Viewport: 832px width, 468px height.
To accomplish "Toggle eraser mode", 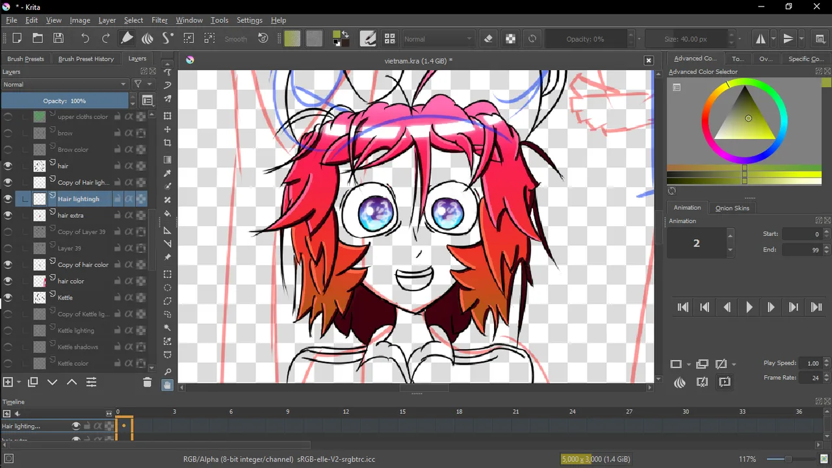I will pos(489,38).
